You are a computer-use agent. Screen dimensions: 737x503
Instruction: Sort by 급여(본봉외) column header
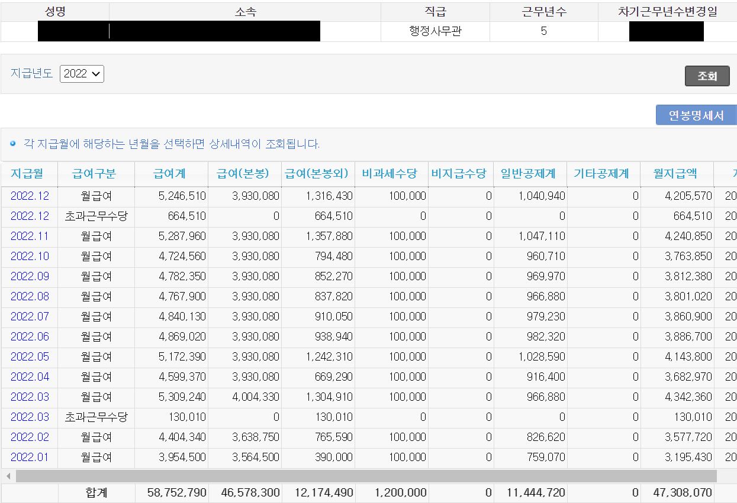pyautogui.click(x=317, y=174)
